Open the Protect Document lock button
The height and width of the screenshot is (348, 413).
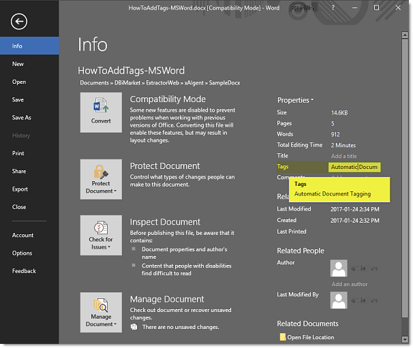pyautogui.click(x=101, y=179)
